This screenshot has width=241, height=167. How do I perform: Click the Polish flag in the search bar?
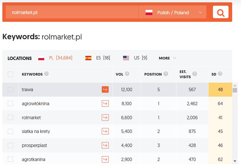(149, 12)
